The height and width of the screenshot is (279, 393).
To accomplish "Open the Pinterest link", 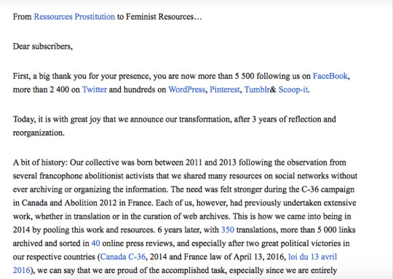I will [x=225, y=90].
